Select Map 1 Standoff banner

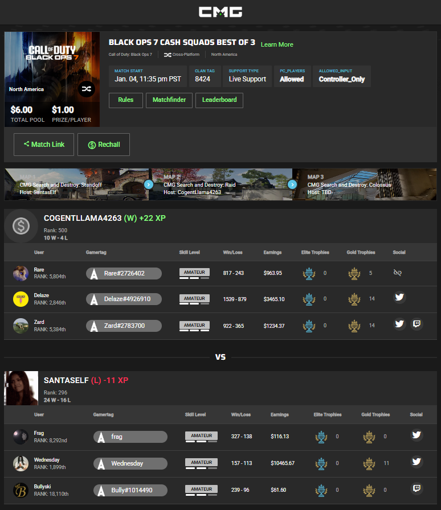[x=76, y=184]
